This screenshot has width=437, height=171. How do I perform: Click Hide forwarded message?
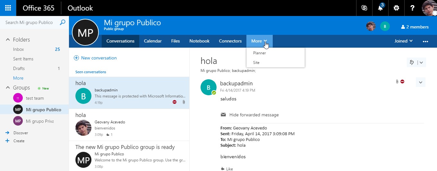point(254,115)
